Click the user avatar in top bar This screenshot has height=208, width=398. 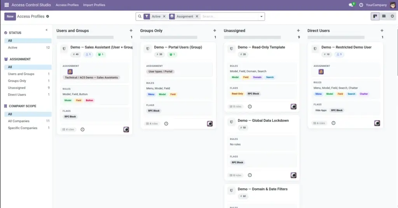point(393,5)
